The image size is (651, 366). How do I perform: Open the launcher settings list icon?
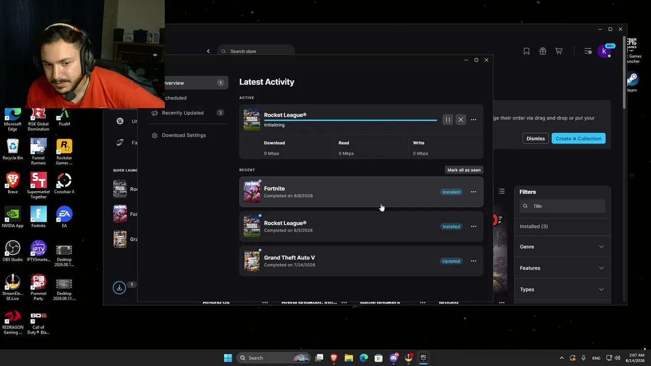pos(588,51)
